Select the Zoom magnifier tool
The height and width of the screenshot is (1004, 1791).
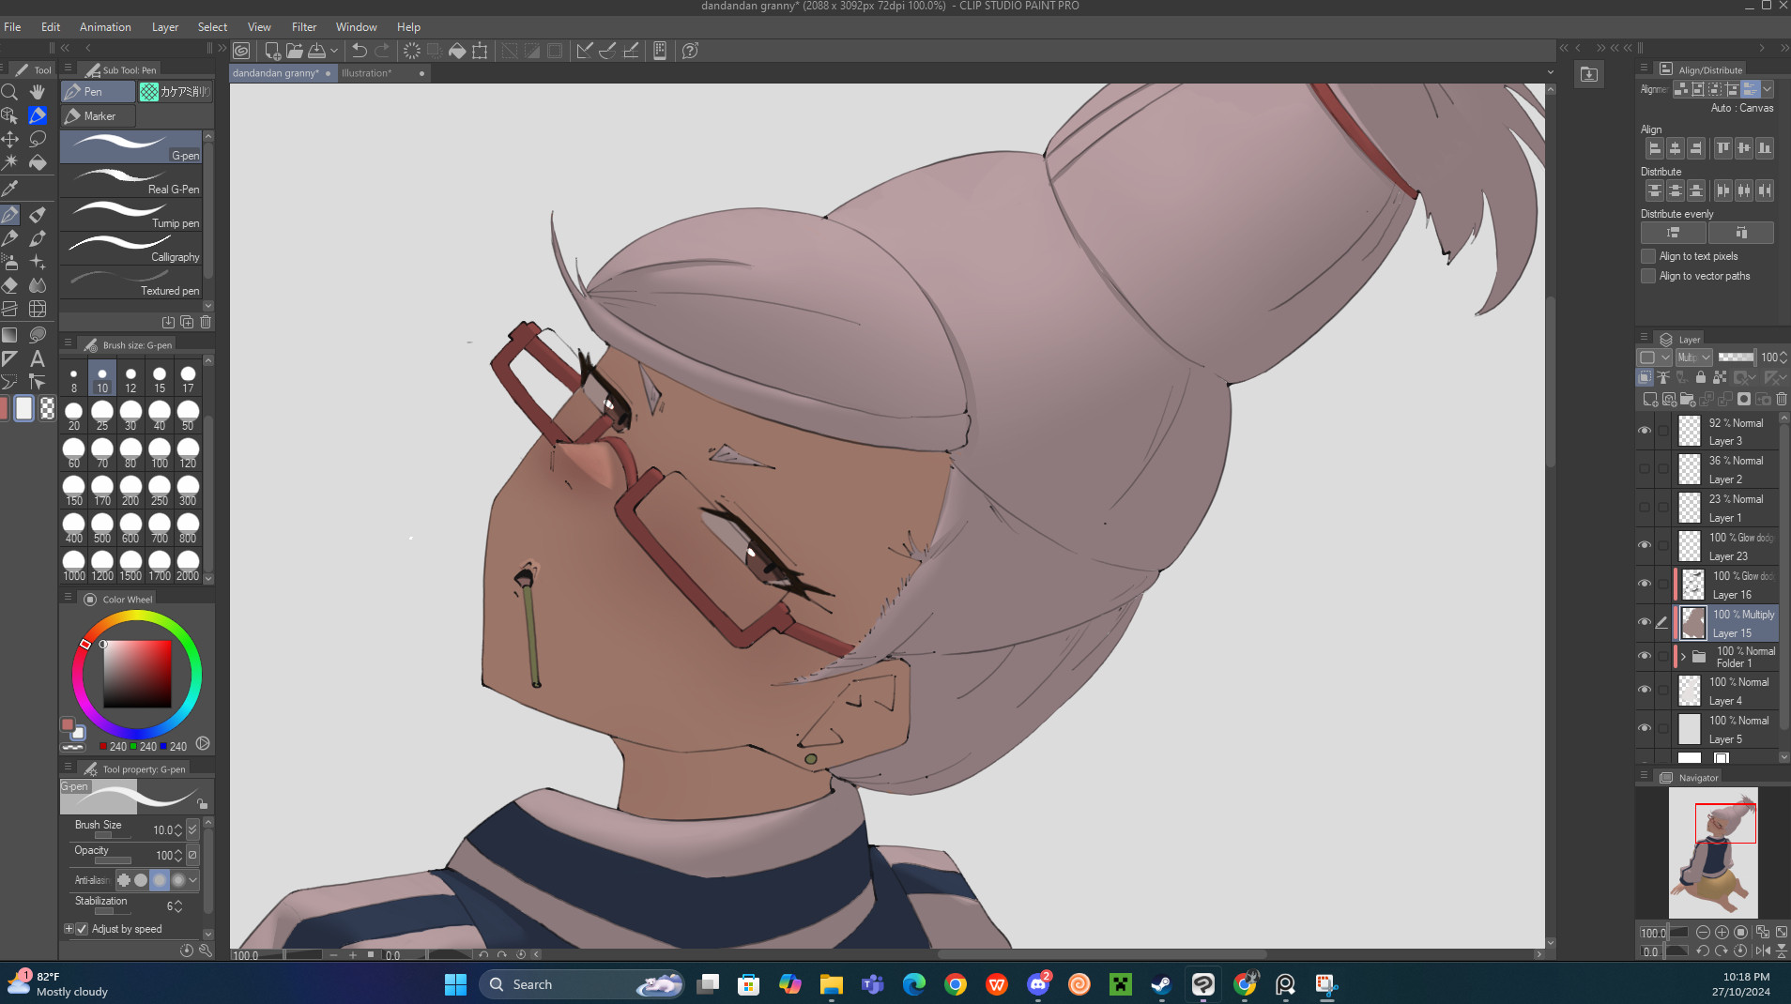coord(10,92)
